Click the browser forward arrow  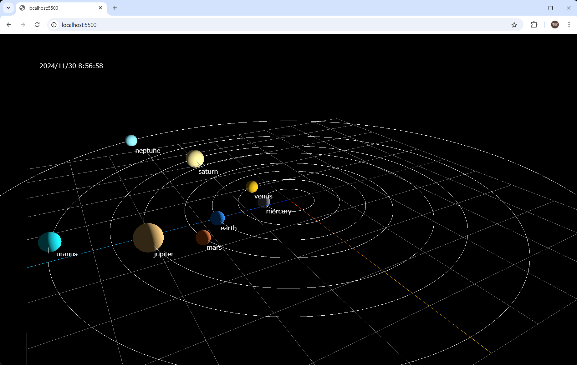[23, 25]
